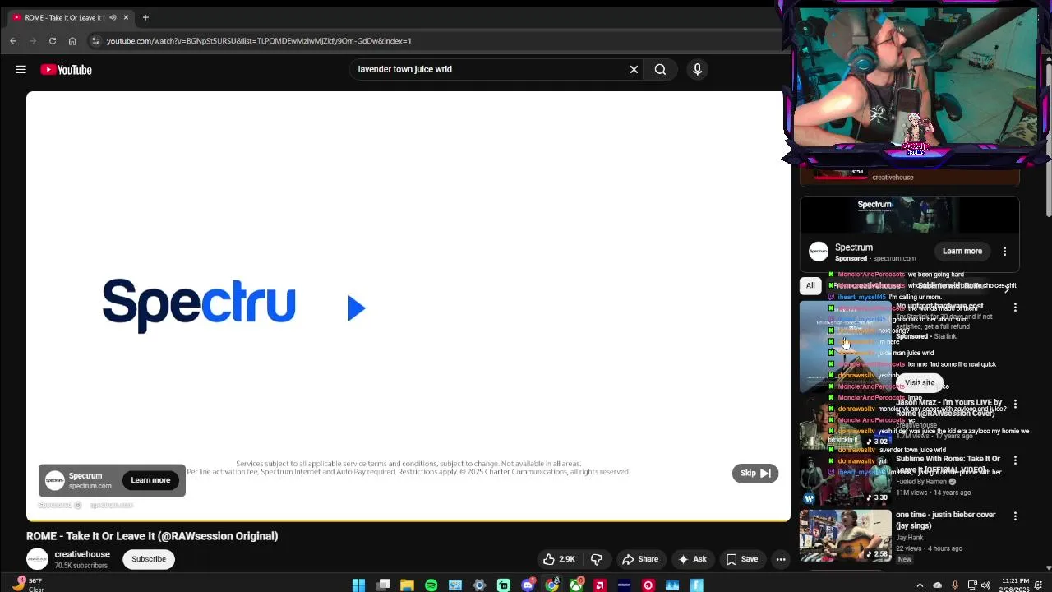Open the browser home page icon
Image resolution: width=1052 pixels, height=592 pixels.
click(x=72, y=40)
